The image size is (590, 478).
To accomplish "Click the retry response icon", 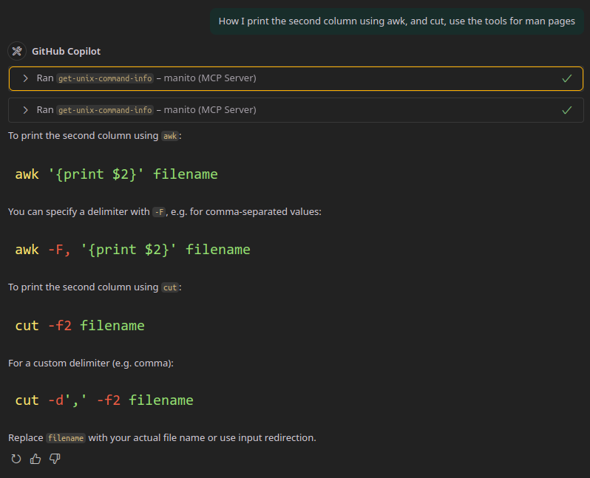I will pos(16,459).
